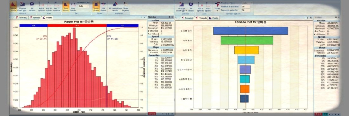Screen dimensions: 349x116
Task: Open All options gear in left ribbon
Action: [x=32, y=6]
